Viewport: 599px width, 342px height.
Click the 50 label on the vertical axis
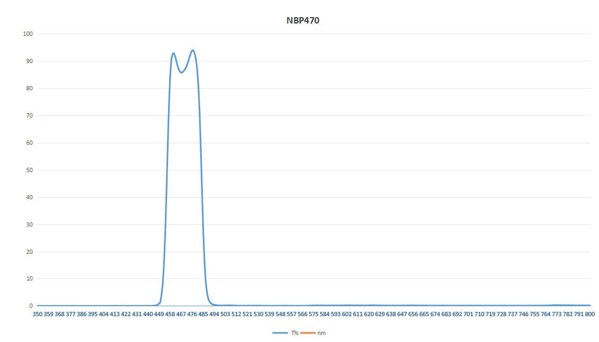30,170
